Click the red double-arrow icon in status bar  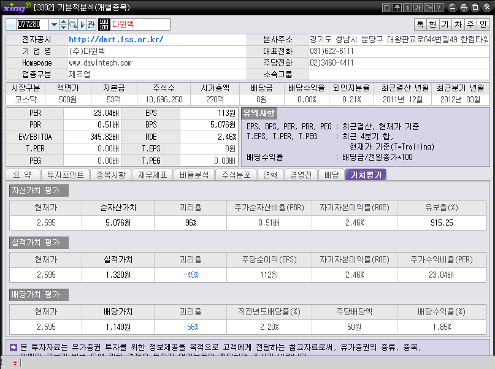pos(15,363)
